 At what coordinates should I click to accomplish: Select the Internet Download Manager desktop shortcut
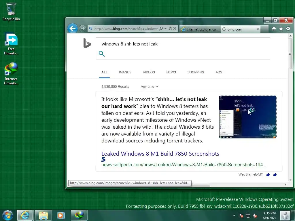pos(11,74)
